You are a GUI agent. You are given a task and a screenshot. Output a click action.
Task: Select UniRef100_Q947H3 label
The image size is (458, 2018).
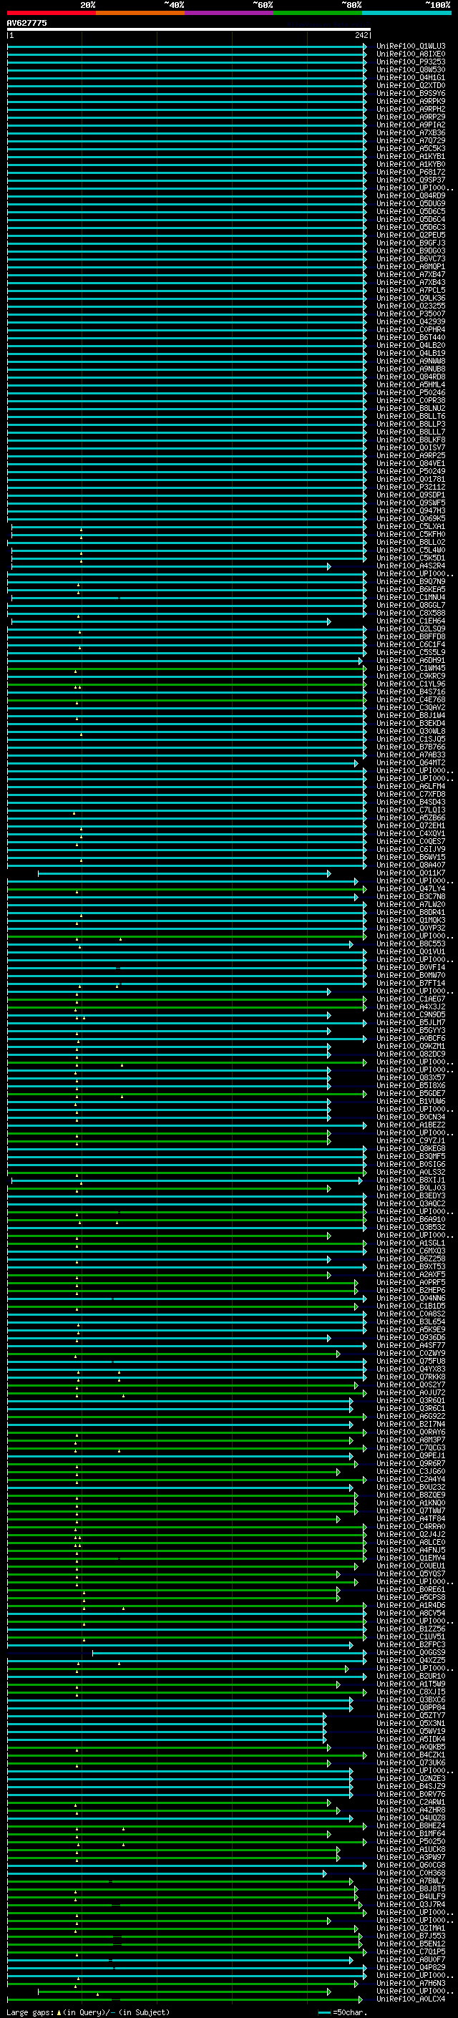(411, 511)
